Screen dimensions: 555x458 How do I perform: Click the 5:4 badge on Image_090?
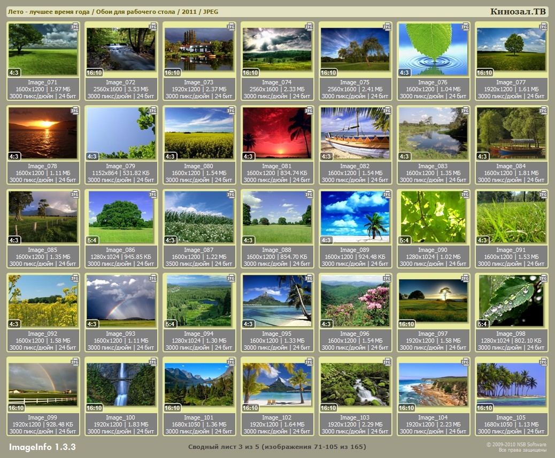(x=405, y=240)
